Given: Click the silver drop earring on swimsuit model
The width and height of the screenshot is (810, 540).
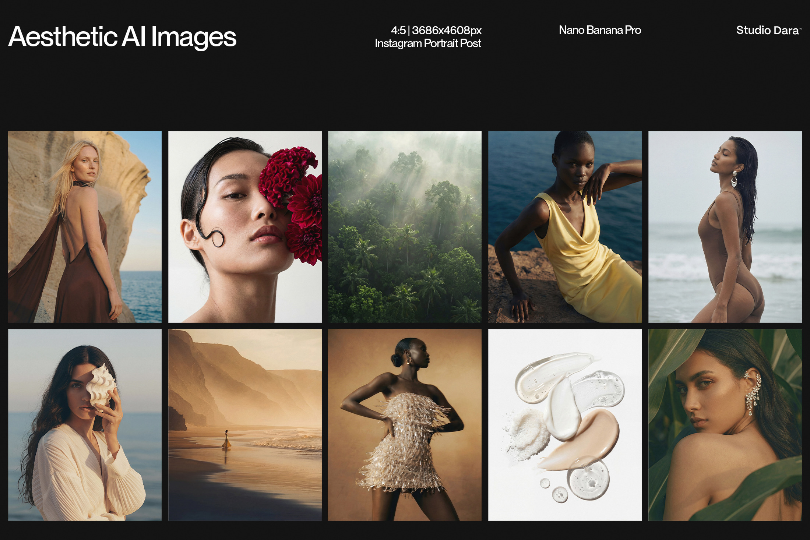Looking at the screenshot, I should (x=734, y=179).
